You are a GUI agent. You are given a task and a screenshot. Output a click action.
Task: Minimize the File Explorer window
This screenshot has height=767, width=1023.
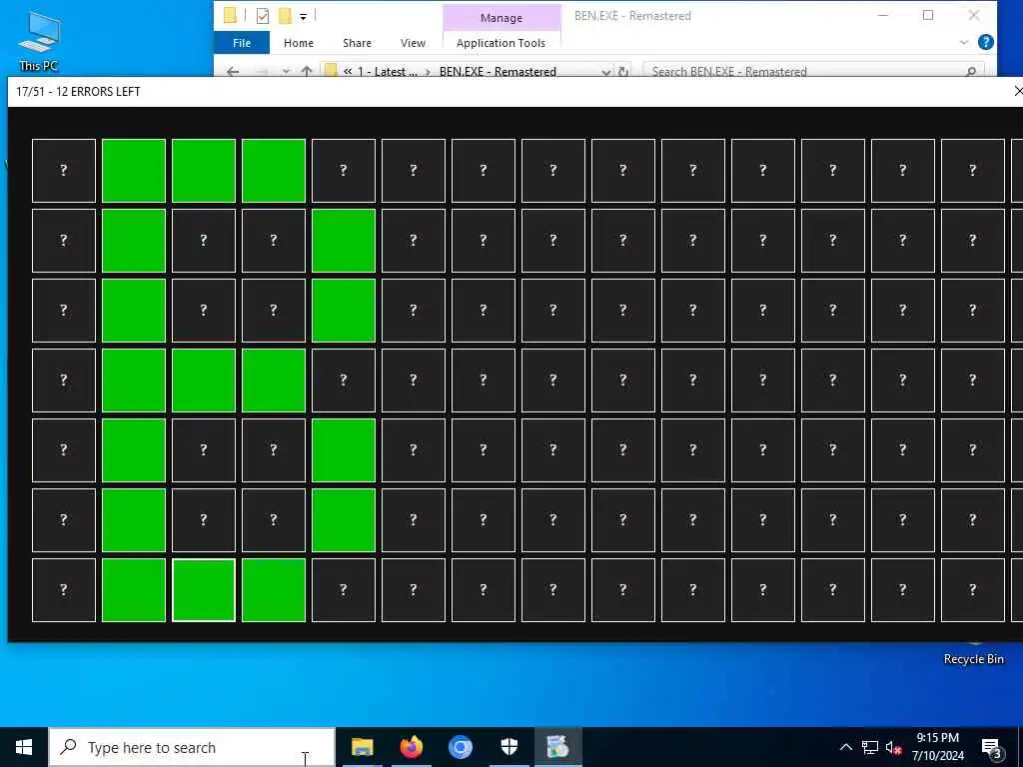(883, 15)
